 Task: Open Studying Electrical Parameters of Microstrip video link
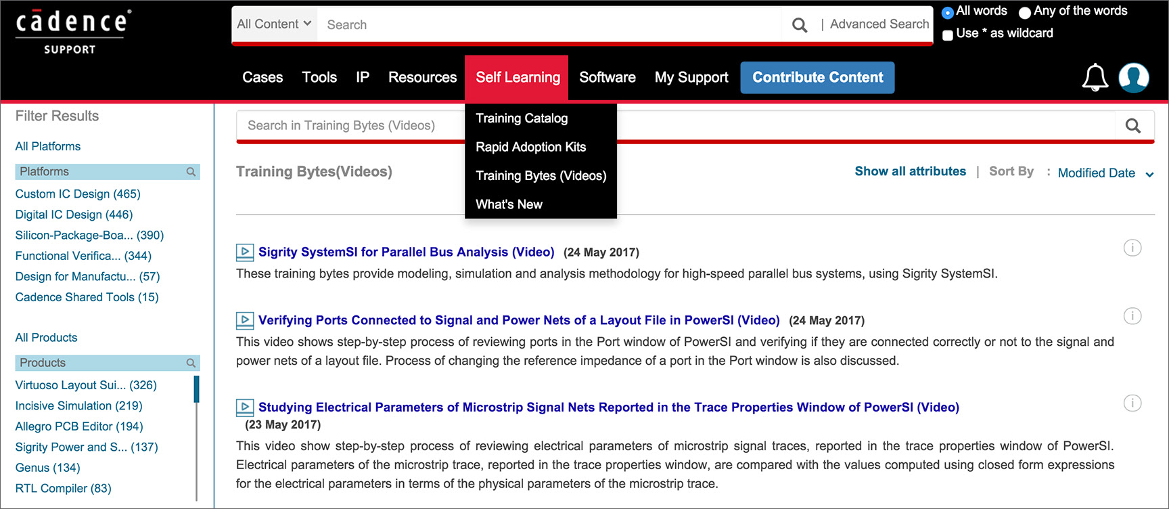point(608,407)
